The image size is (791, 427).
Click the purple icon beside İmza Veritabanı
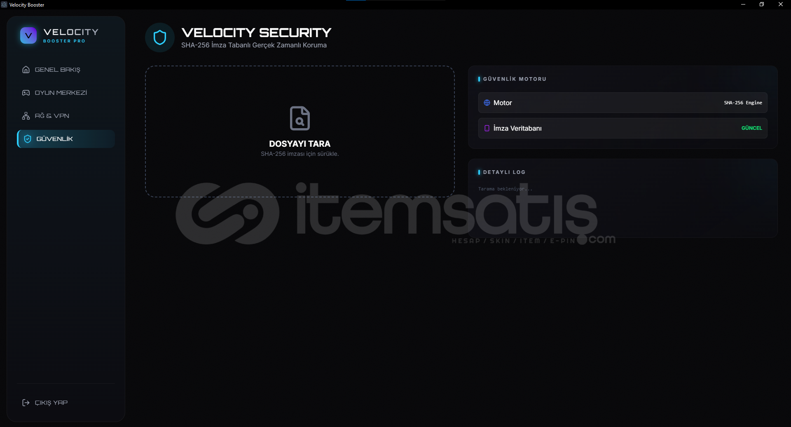click(x=487, y=128)
